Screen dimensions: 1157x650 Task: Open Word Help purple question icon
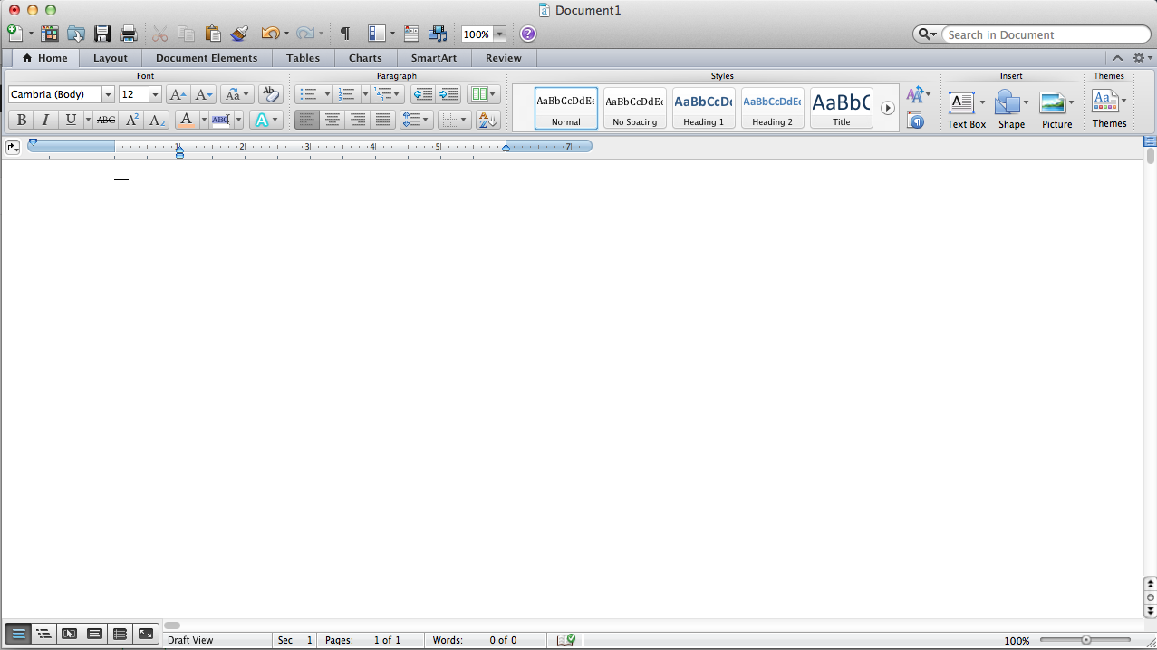(528, 34)
